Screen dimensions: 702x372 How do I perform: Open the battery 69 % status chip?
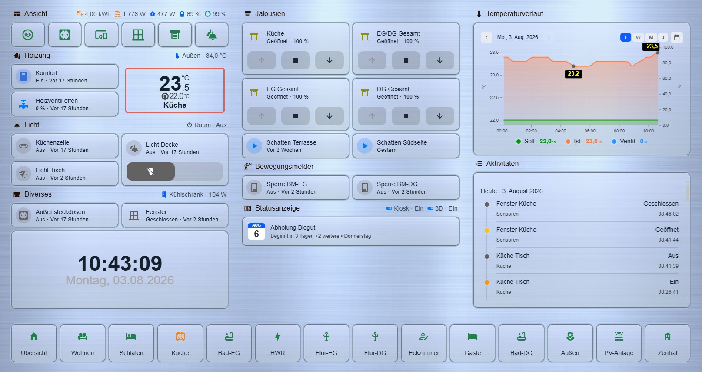tap(190, 14)
